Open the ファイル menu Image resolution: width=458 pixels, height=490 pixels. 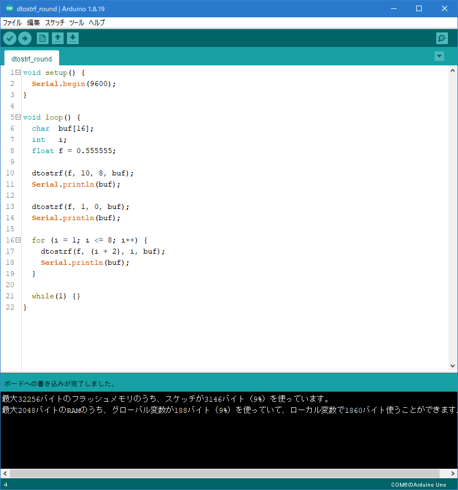click(x=12, y=23)
